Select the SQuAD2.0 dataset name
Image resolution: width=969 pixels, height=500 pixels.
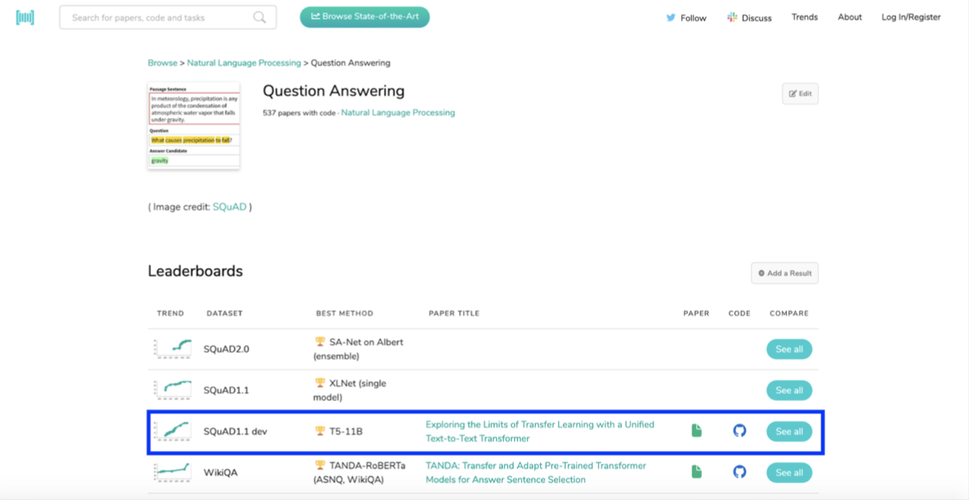point(227,349)
